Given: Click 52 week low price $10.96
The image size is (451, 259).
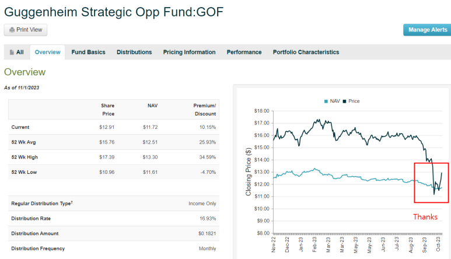Looking at the screenshot, I should 107,172.
